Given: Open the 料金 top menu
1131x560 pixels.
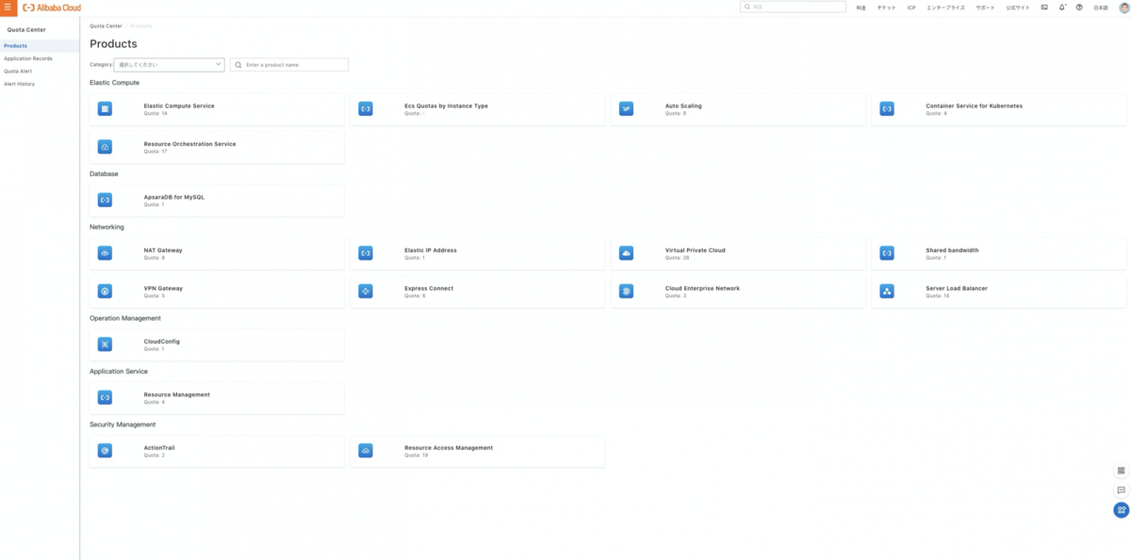Looking at the screenshot, I should point(861,8).
